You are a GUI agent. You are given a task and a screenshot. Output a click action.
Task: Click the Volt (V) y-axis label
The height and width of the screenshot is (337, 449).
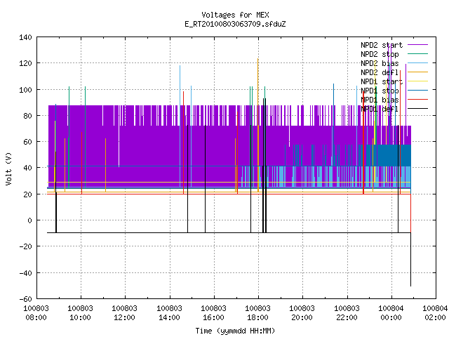coord(8,168)
